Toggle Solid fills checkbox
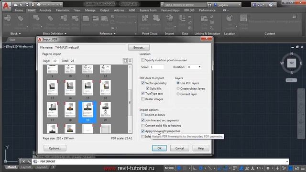The height and width of the screenshot is (172, 306). pos(148,88)
